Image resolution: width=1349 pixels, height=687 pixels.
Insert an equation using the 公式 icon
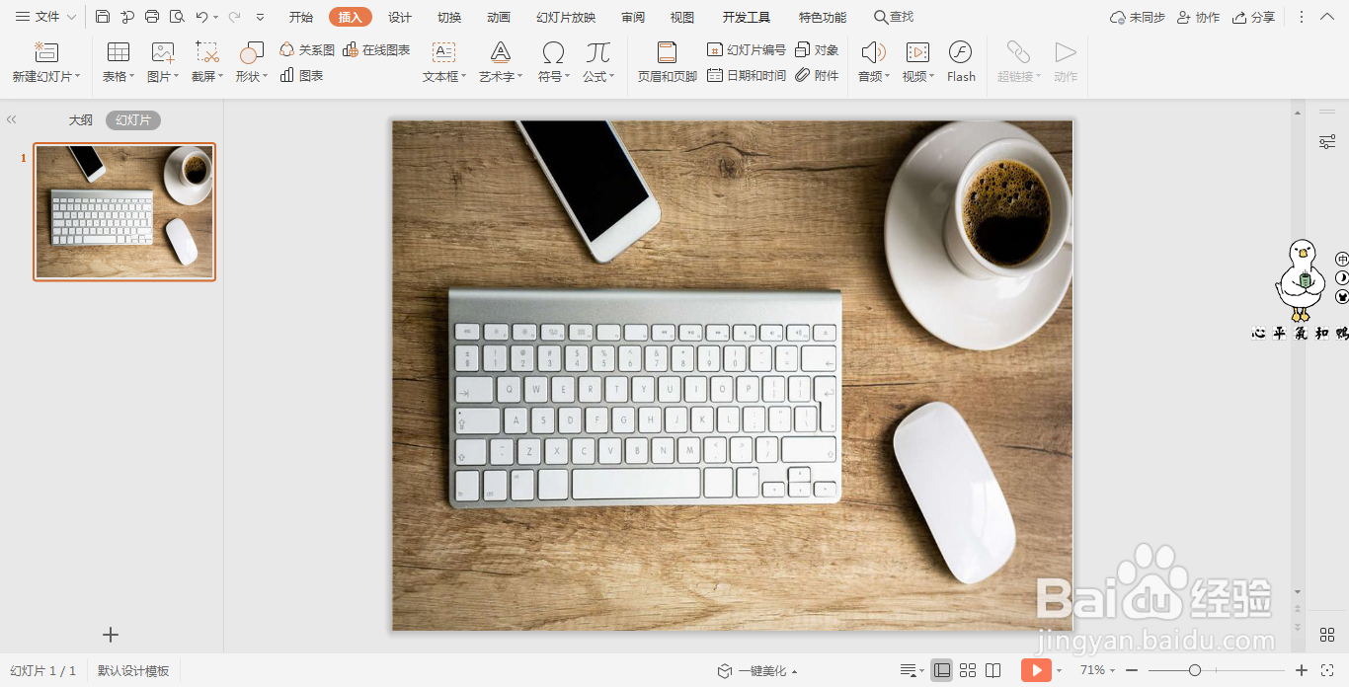[596, 61]
